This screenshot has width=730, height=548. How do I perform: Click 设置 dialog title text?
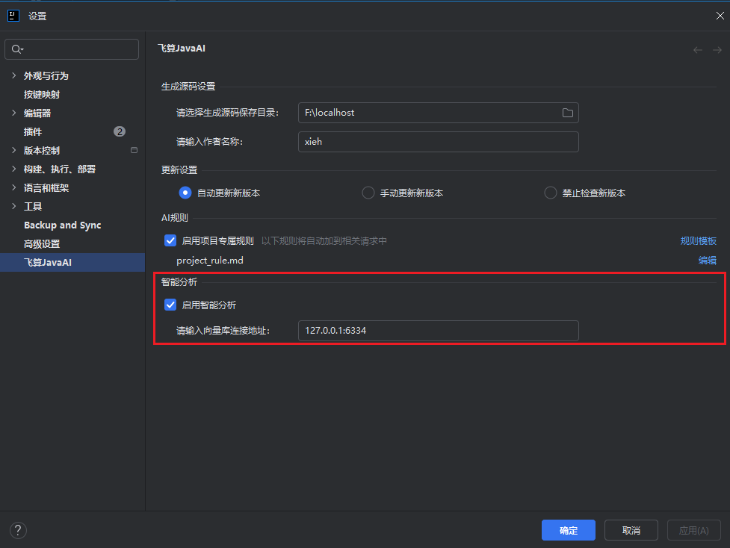(37, 16)
